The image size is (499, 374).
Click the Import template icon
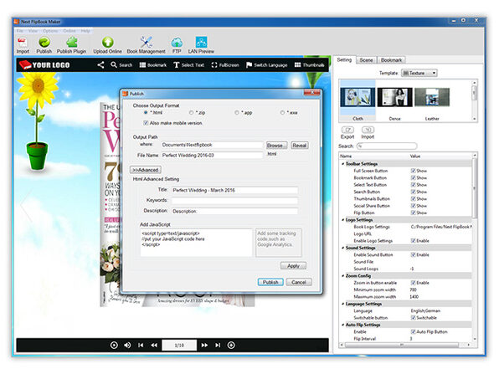[x=368, y=130]
